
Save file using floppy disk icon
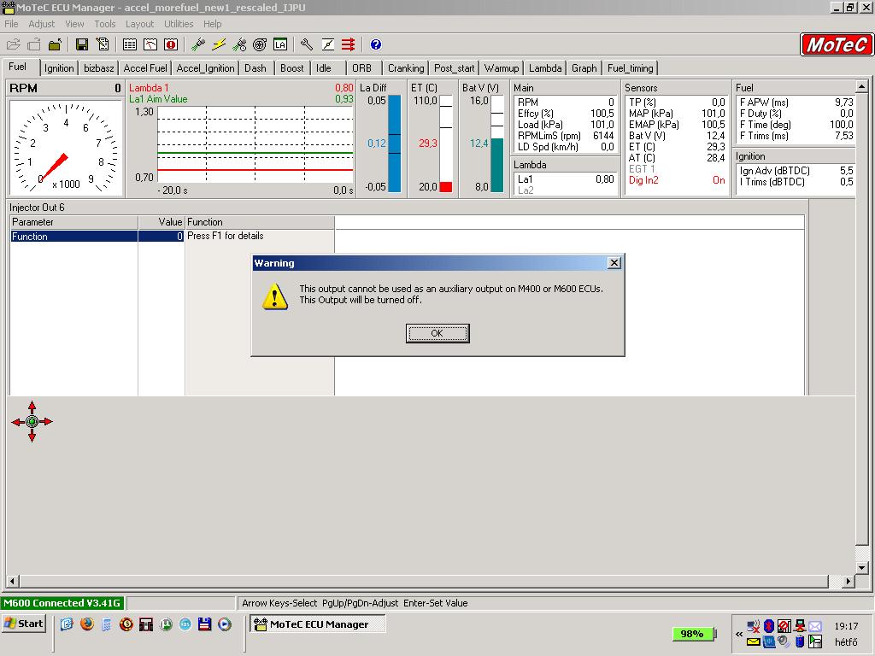(x=82, y=44)
